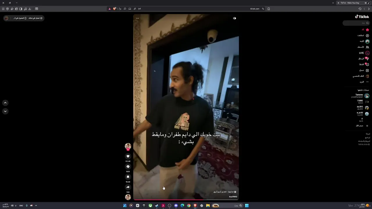This screenshot has width=372, height=209.
Task: Click the TikTok search field
Action: [356, 23]
